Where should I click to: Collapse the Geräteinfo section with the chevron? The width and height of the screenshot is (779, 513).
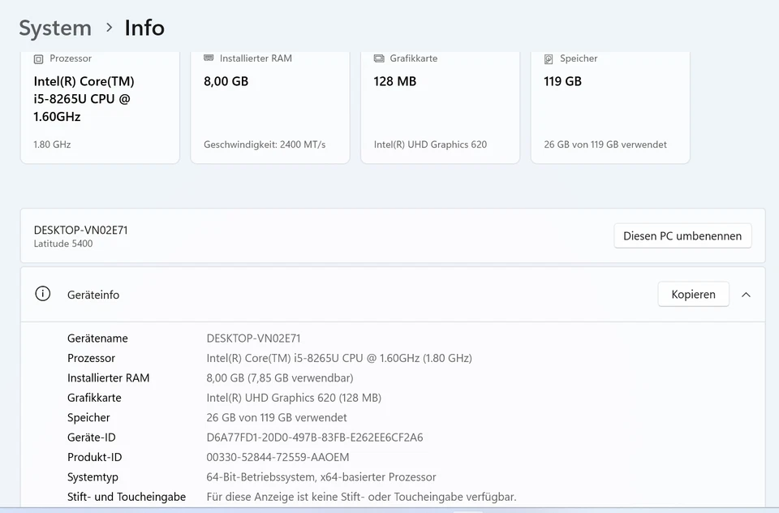click(x=746, y=295)
